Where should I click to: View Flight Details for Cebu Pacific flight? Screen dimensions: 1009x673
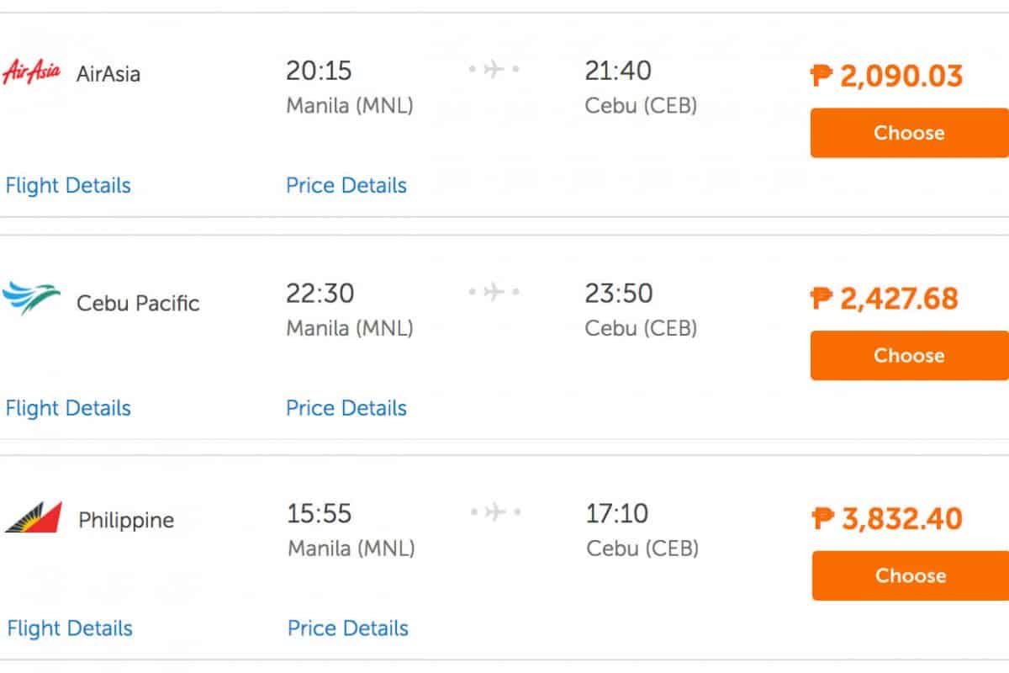coord(68,408)
